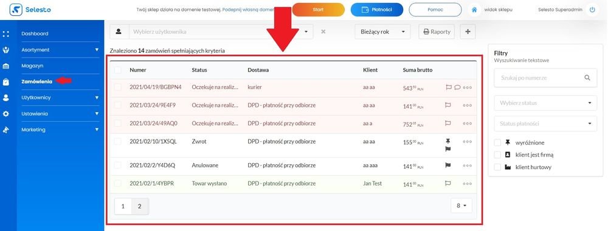This screenshot has width=608, height=231.
Task: Click the Marketing sidebar icon
Action: [x=6, y=130]
